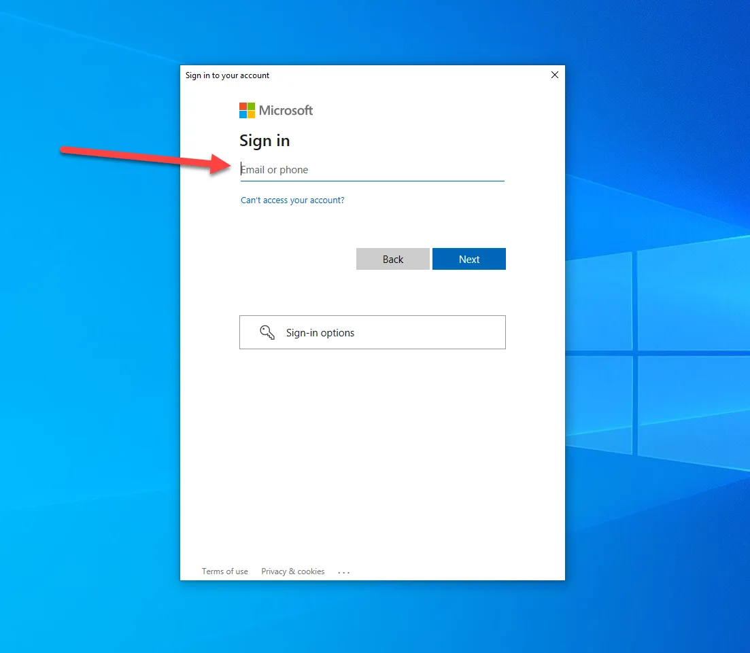Open the three-dots more options in footer
750x653 pixels.
click(344, 572)
